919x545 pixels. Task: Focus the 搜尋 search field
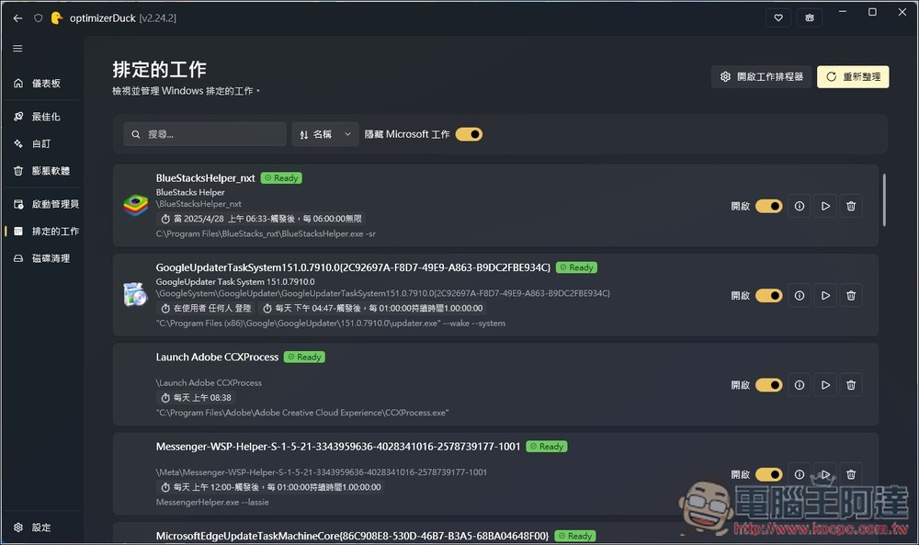pyautogui.click(x=205, y=134)
